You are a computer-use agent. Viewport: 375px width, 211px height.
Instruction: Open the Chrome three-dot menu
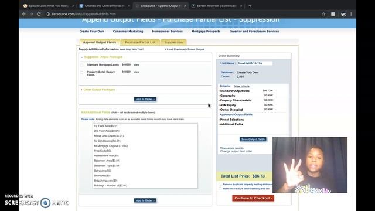[351, 14]
